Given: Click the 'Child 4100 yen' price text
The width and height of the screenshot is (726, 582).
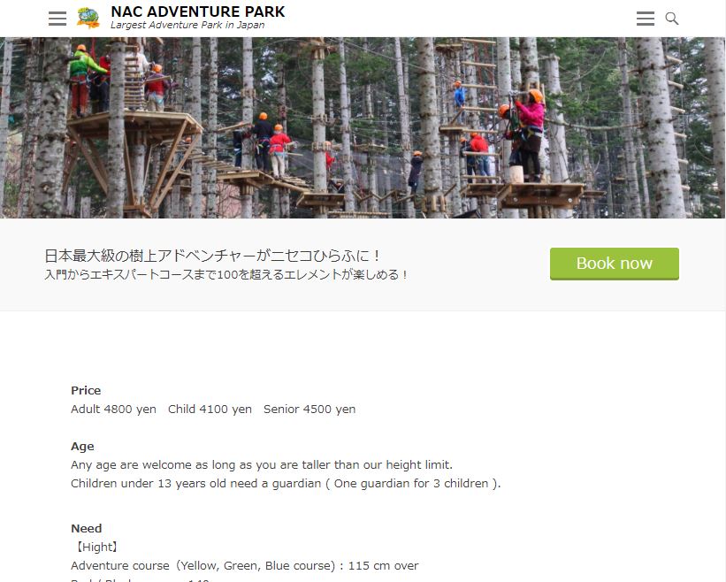Looking at the screenshot, I should (210, 410).
